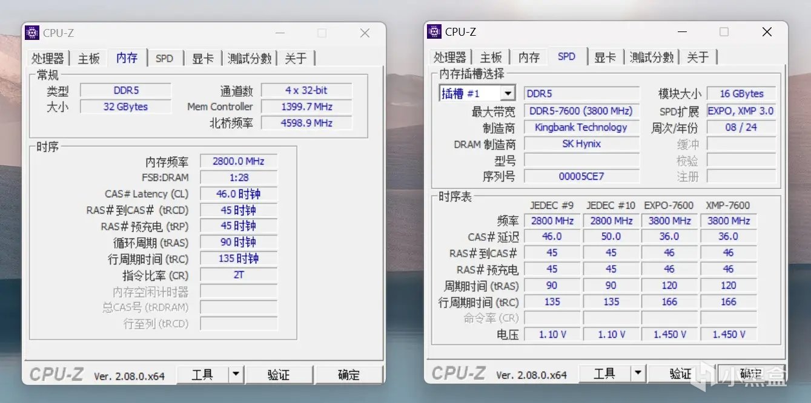This screenshot has width=811, height=403.
Task: Click Ver. 2.08.0.x64 text in left window
Action: click(x=129, y=376)
